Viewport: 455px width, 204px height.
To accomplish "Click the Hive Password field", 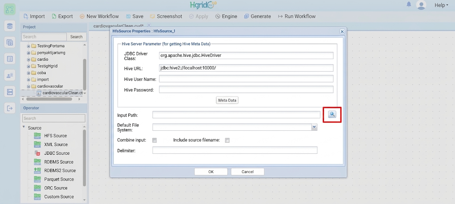I will 246,90.
